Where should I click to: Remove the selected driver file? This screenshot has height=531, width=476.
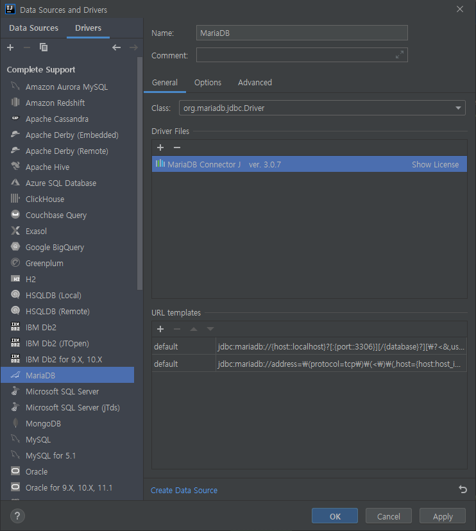177,147
